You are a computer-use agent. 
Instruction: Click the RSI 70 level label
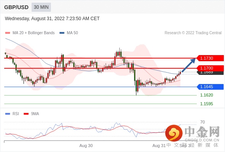click(202, 122)
